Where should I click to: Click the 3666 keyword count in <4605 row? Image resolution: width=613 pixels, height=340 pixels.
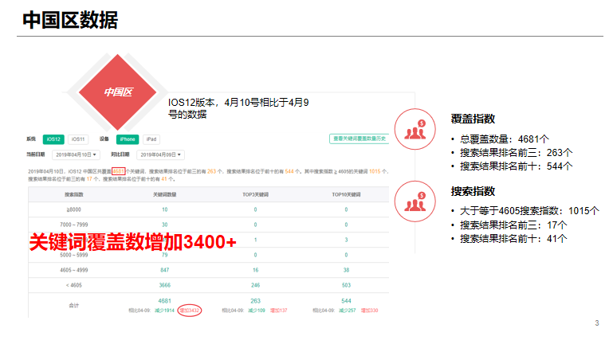(x=165, y=284)
